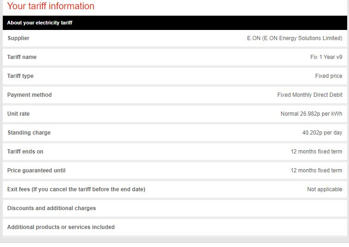The image size is (349, 247).
Task: Select the E.ON Energy Solutions Limited text
Action: (x=295, y=38)
